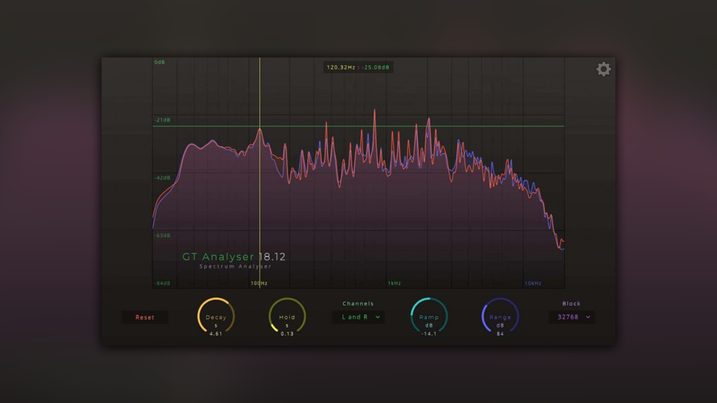
Task: Click the -42dB axis label
Action: [162, 178]
